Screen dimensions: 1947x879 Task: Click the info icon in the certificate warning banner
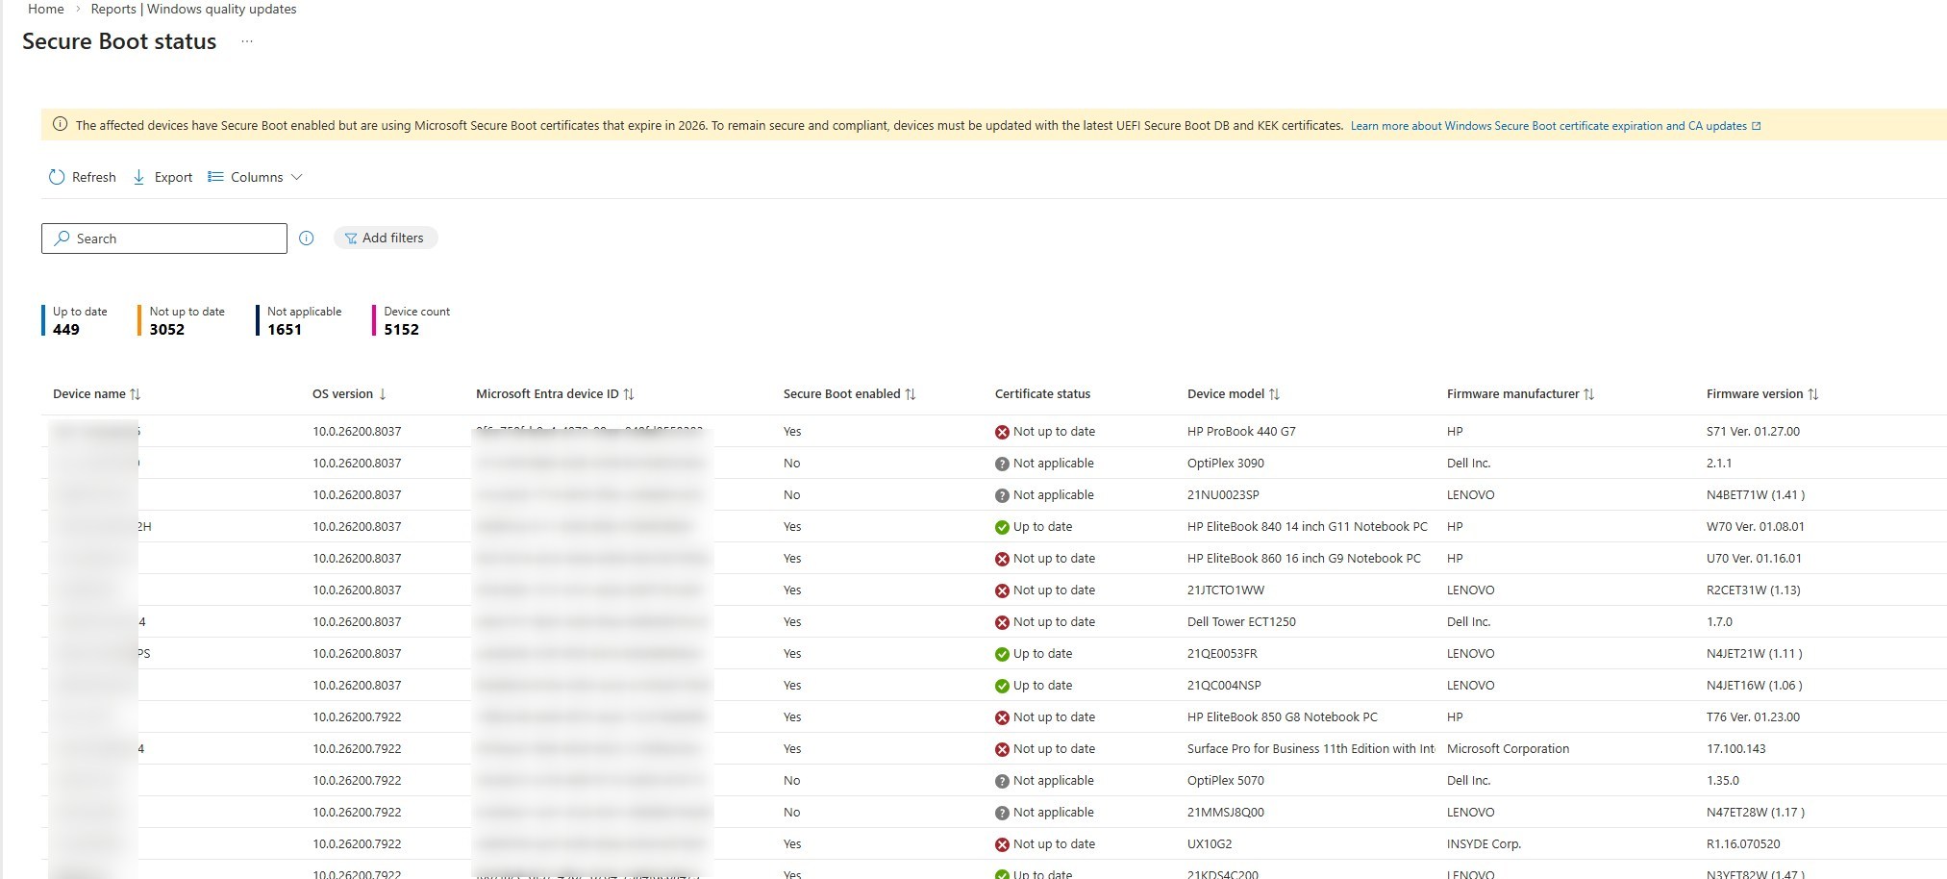(x=60, y=124)
